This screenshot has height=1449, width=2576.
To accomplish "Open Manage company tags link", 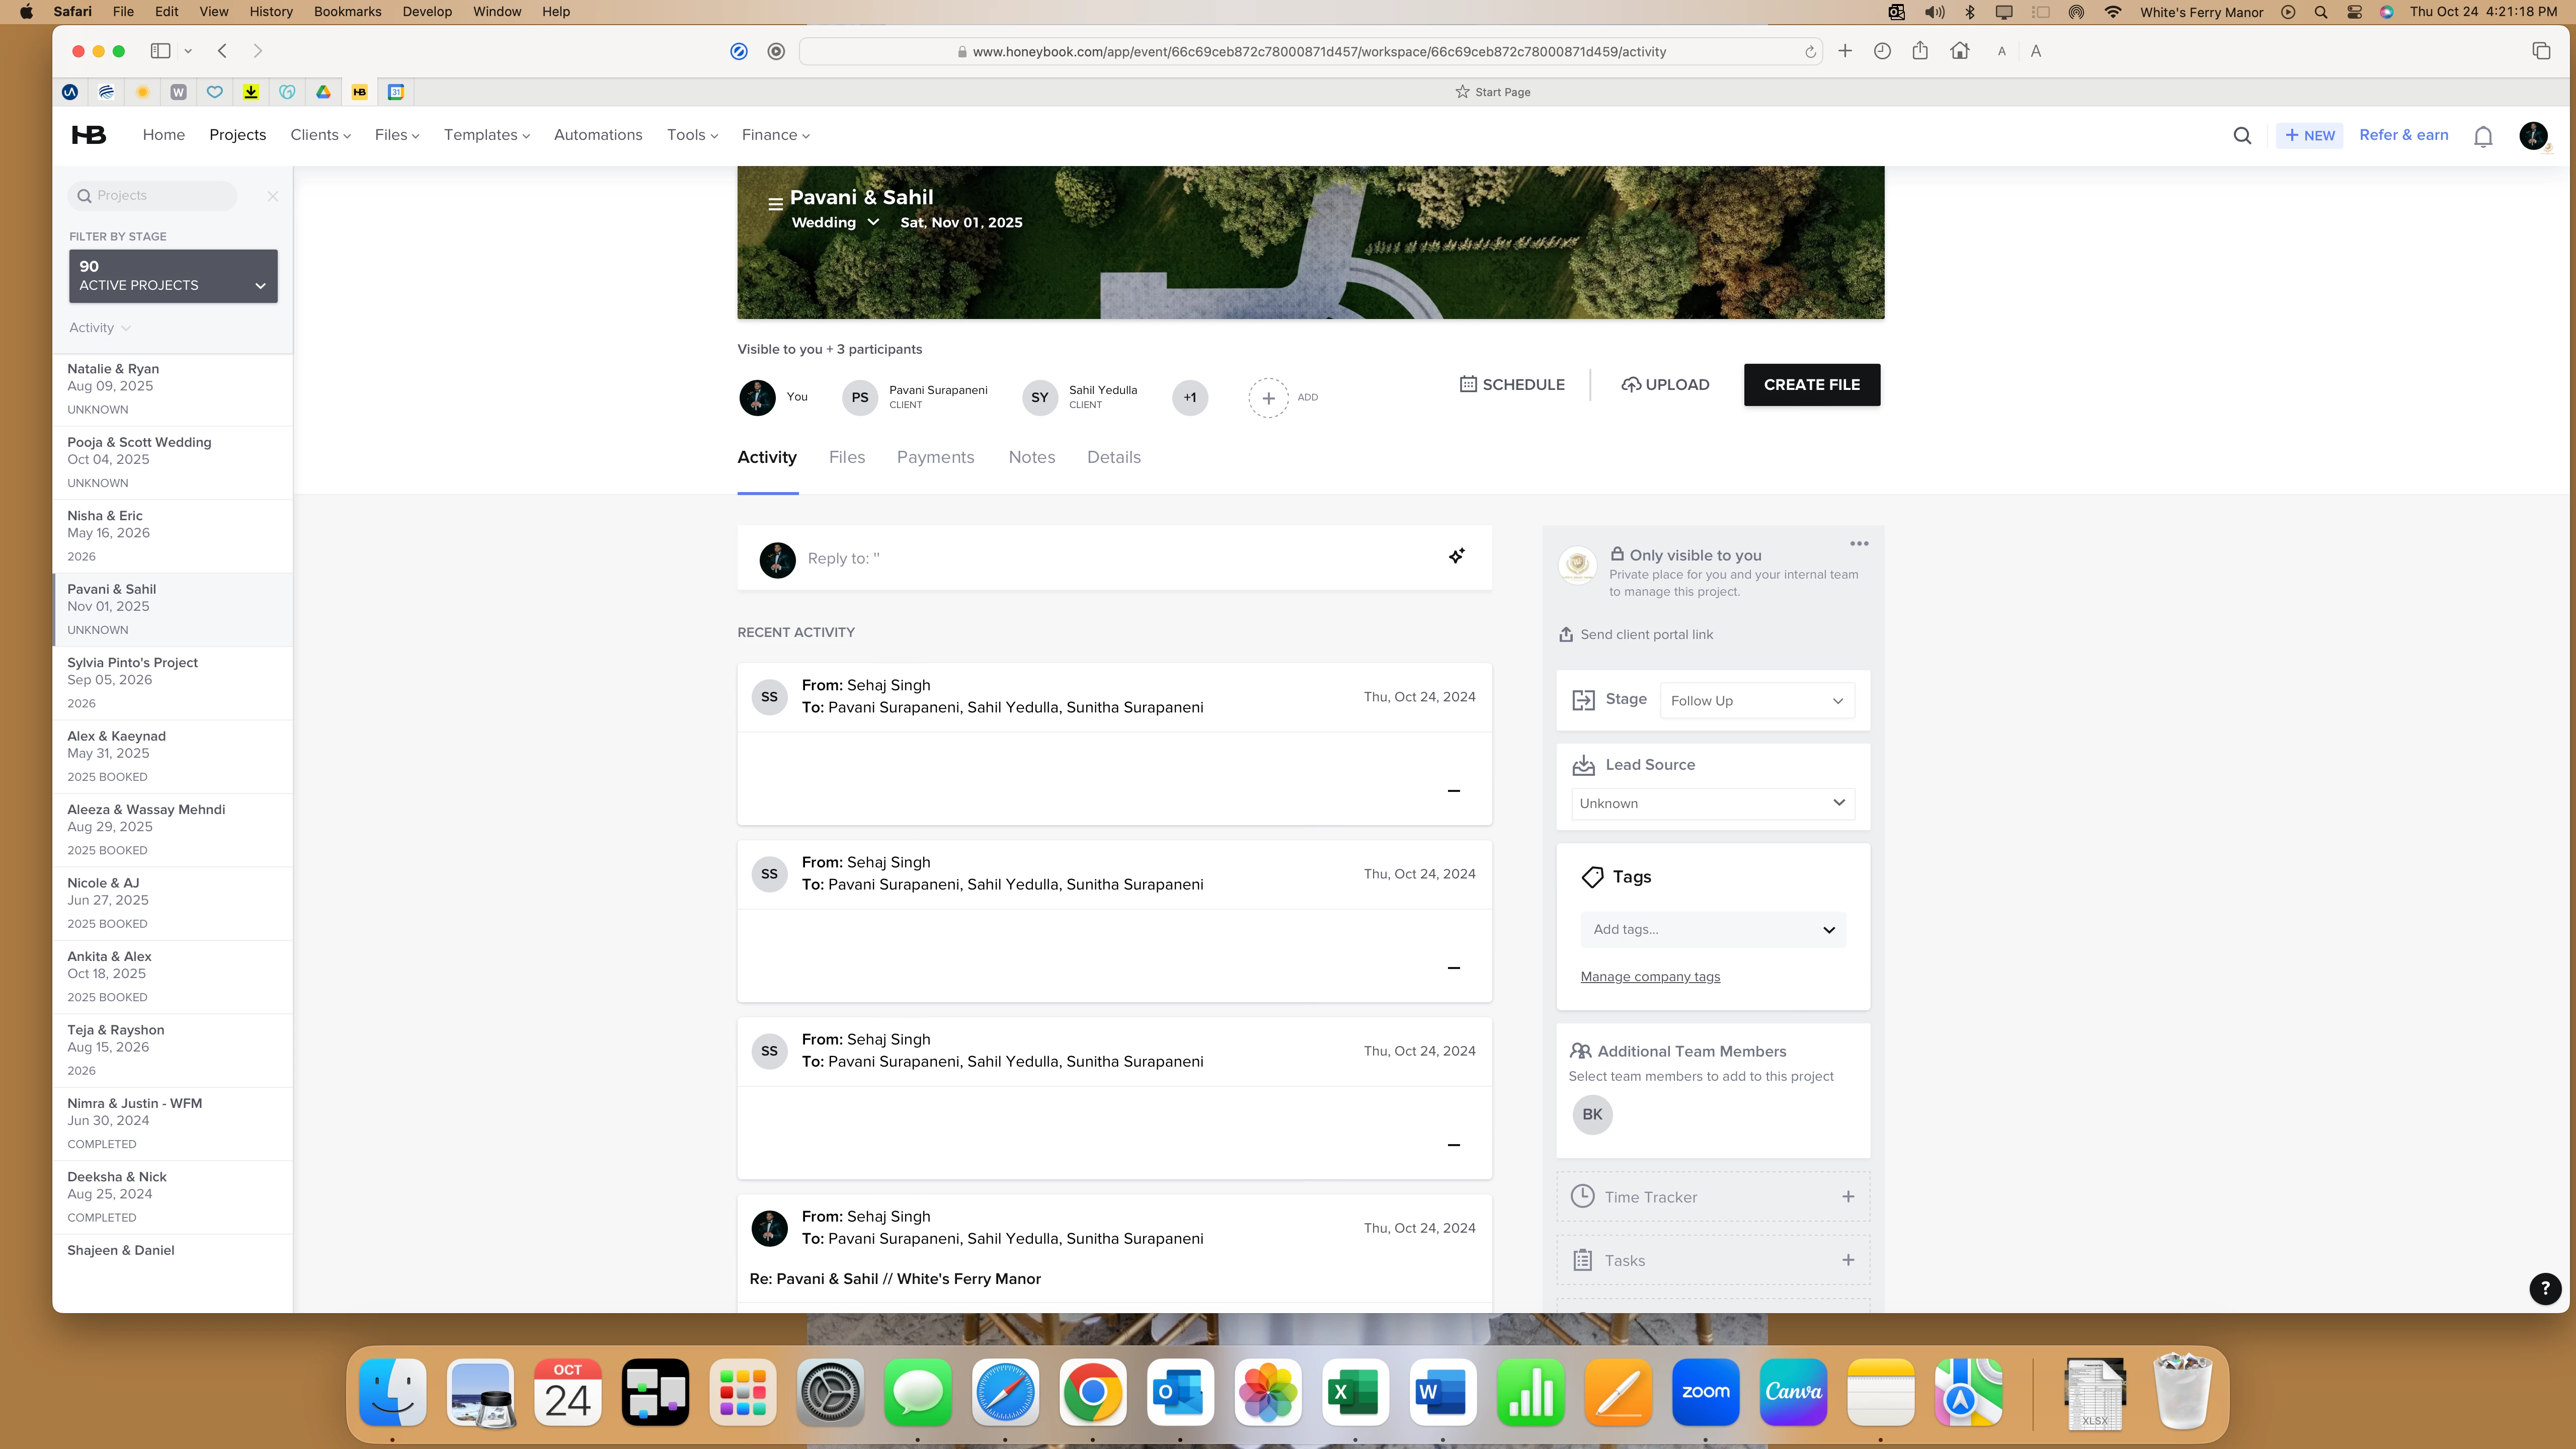I will click(1650, 977).
